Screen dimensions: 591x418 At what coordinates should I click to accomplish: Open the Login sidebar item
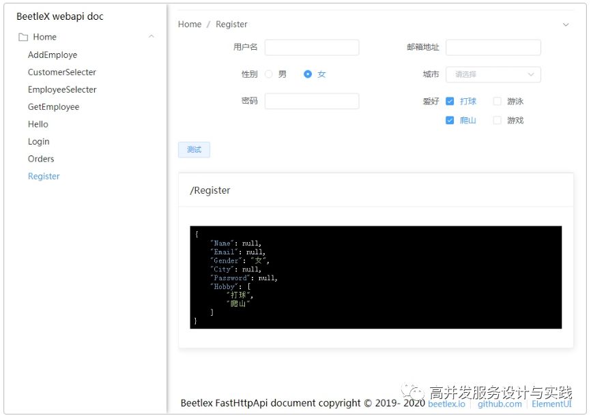tap(38, 141)
